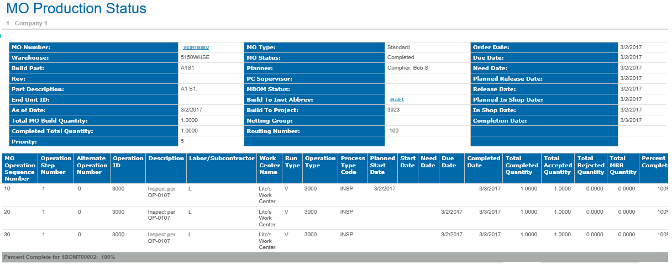Open the 3923F1 build-to inventory link
This screenshot has height=265, width=672.
point(396,100)
